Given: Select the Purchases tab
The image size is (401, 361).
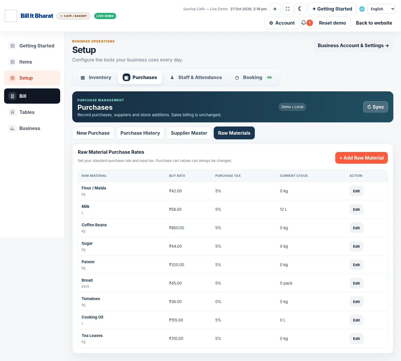Looking at the screenshot, I should coord(140,77).
